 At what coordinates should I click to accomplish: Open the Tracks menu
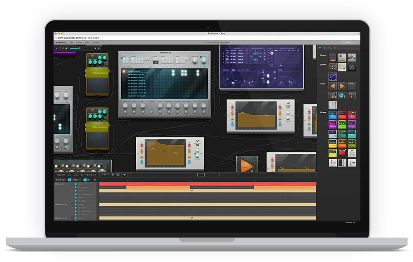click(x=79, y=42)
